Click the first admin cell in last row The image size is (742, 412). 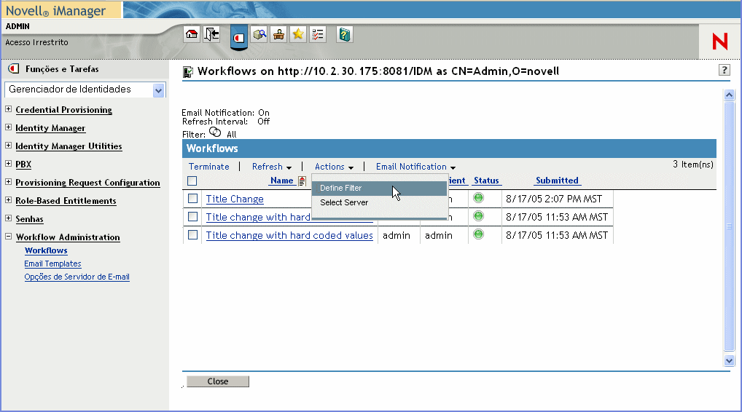click(x=397, y=235)
